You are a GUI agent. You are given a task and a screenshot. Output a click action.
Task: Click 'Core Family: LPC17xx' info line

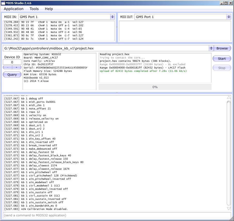[39, 61]
